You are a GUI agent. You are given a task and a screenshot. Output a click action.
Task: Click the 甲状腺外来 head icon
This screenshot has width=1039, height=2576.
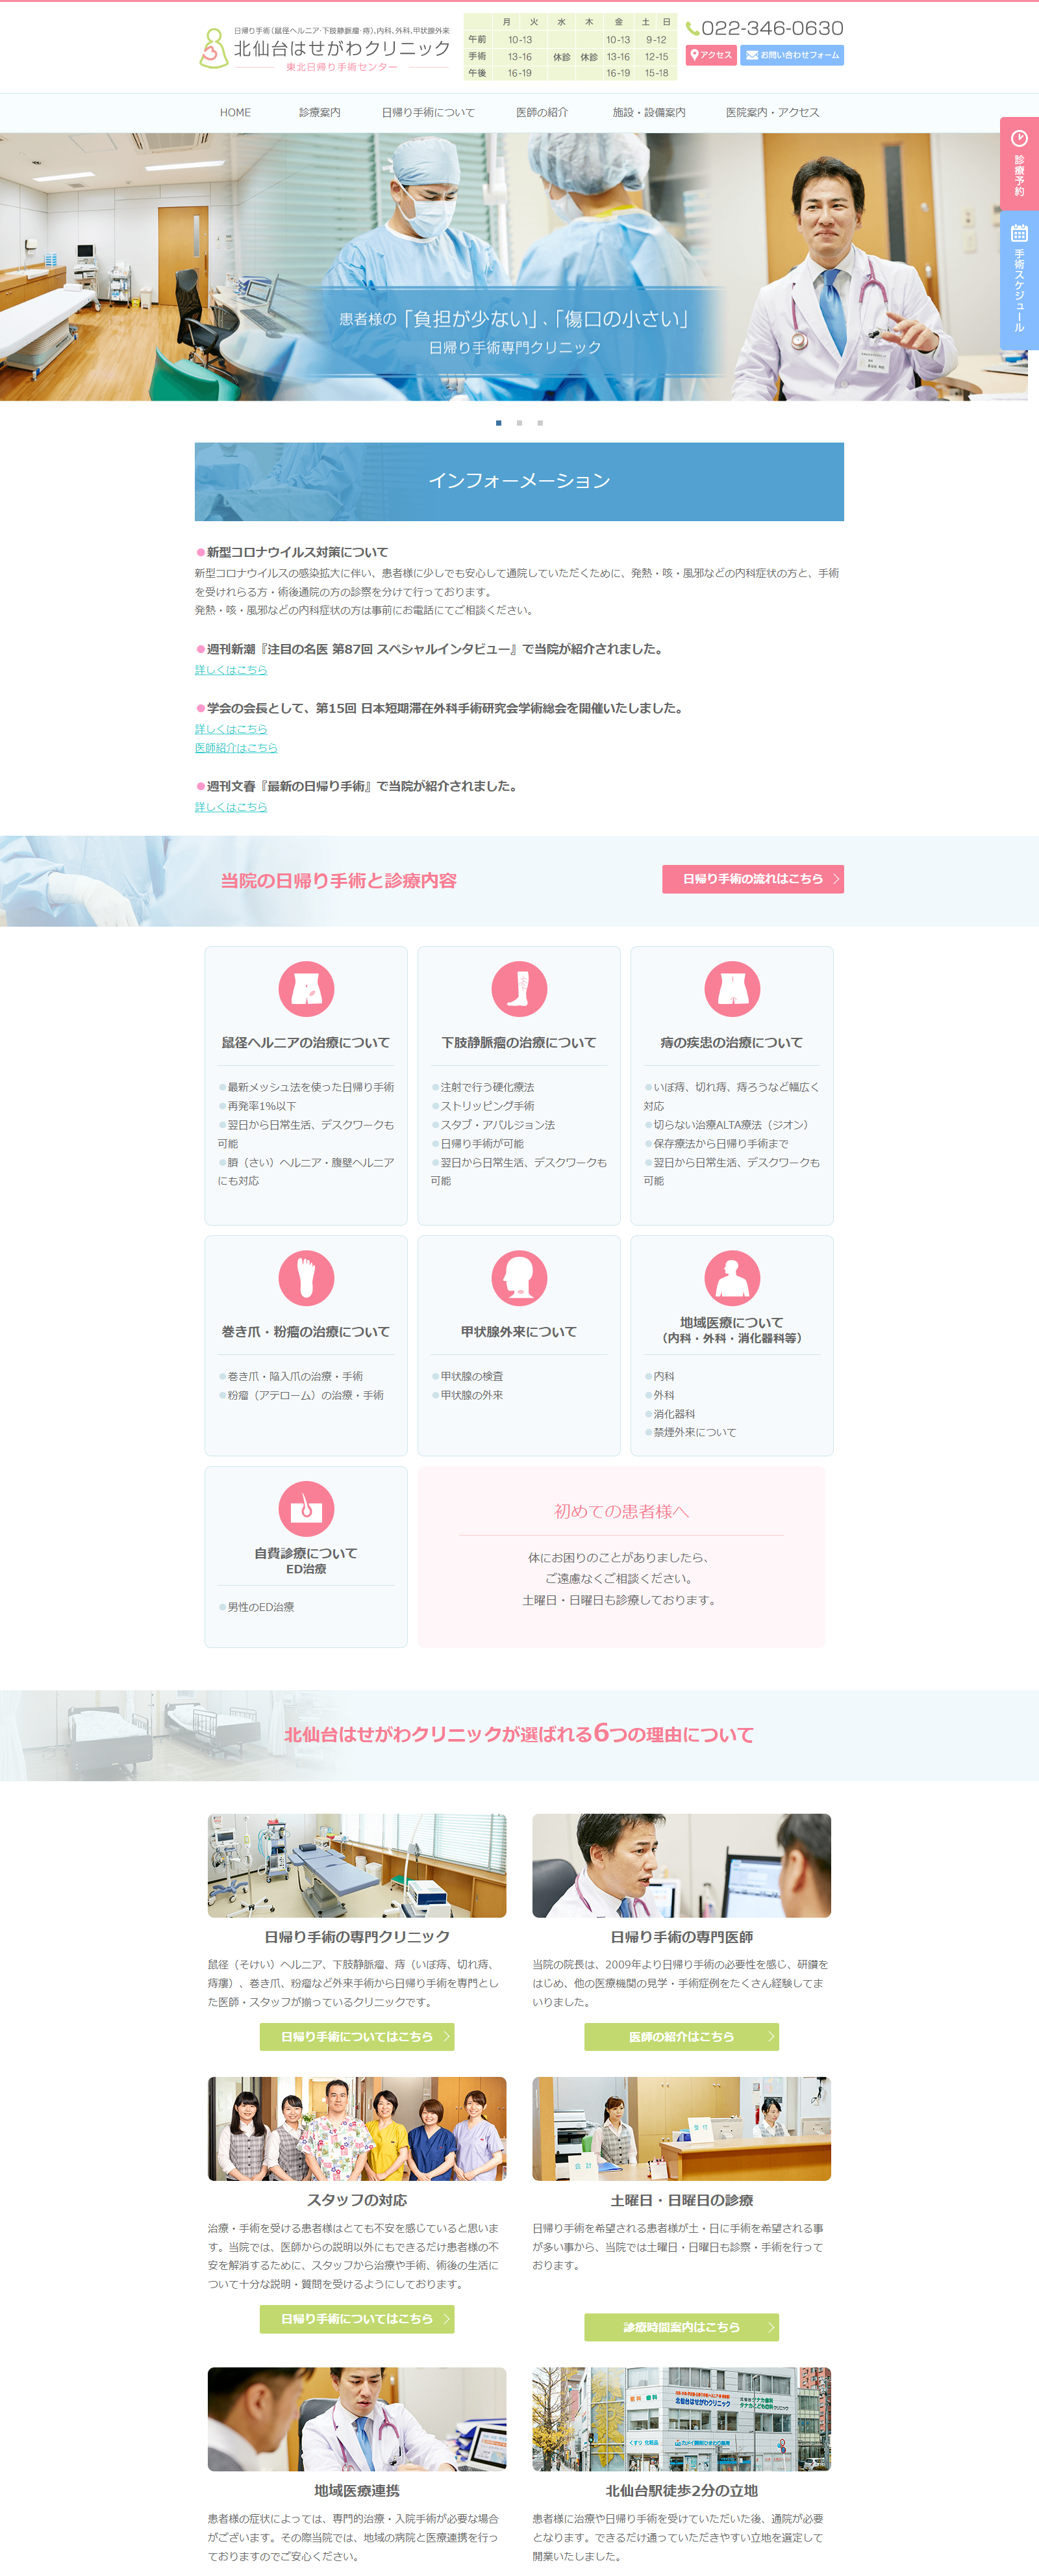[x=519, y=1278]
